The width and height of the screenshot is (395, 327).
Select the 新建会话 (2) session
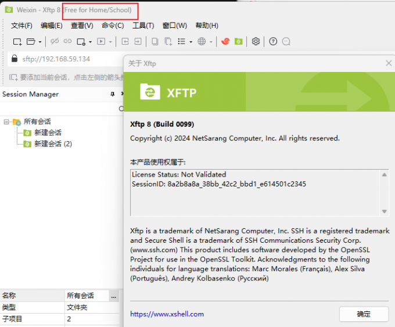[x=53, y=144]
